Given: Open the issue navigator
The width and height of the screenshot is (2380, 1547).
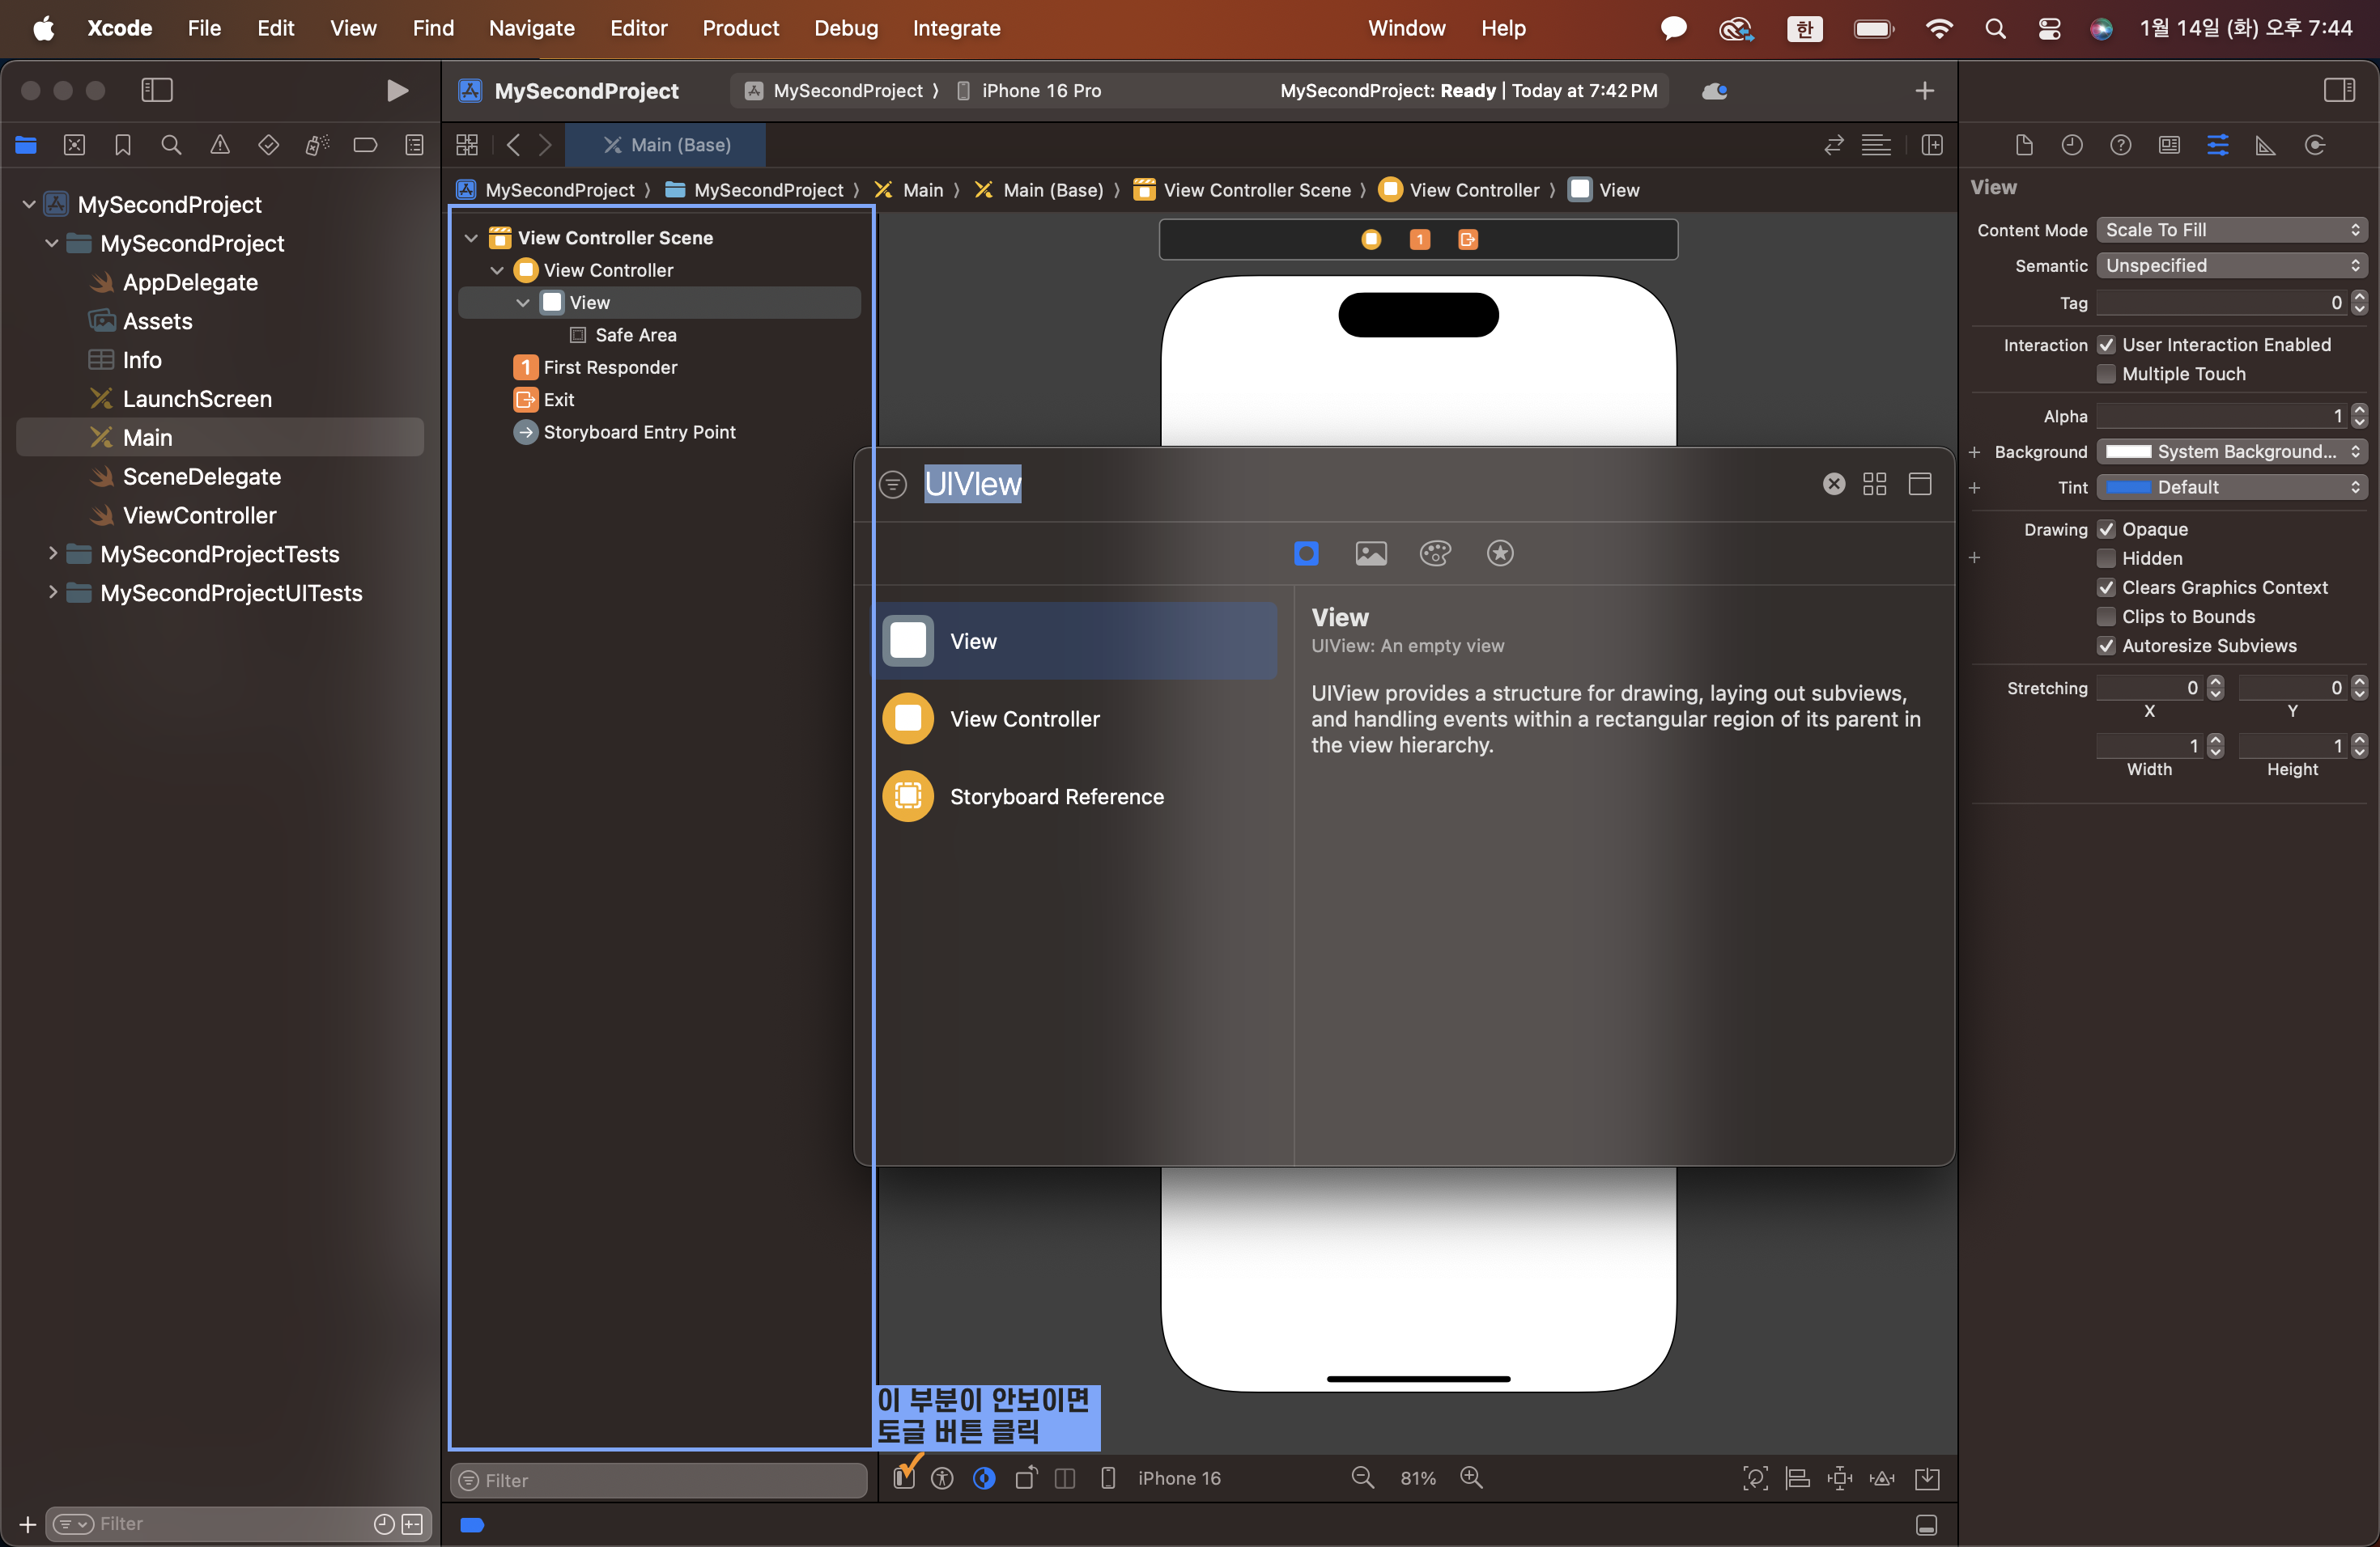Looking at the screenshot, I should [x=220, y=145].
